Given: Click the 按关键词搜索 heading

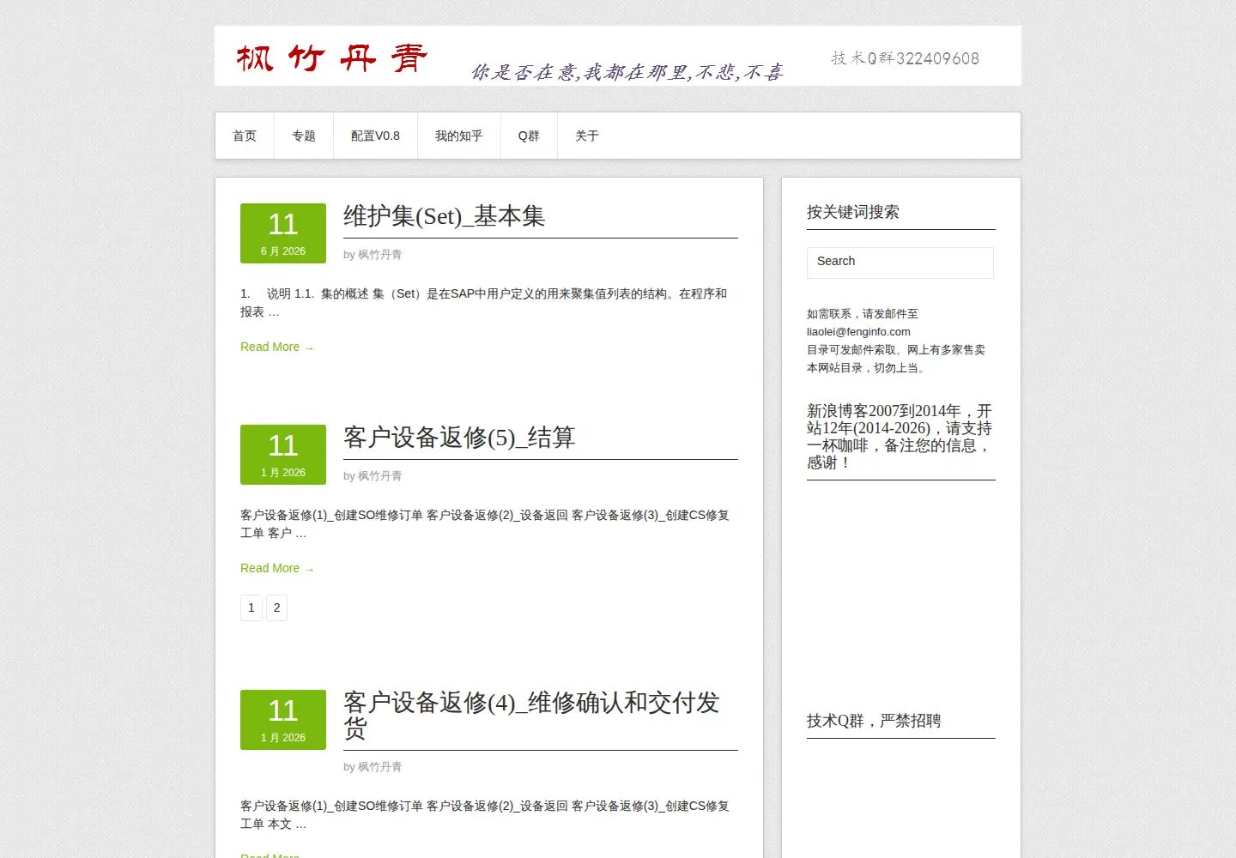Looking at the screenshot, I should coord(853,212).
